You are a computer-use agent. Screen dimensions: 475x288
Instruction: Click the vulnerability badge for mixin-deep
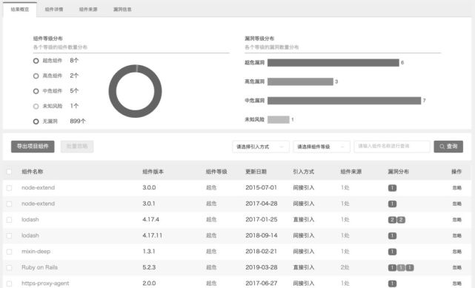coord(392,252)
